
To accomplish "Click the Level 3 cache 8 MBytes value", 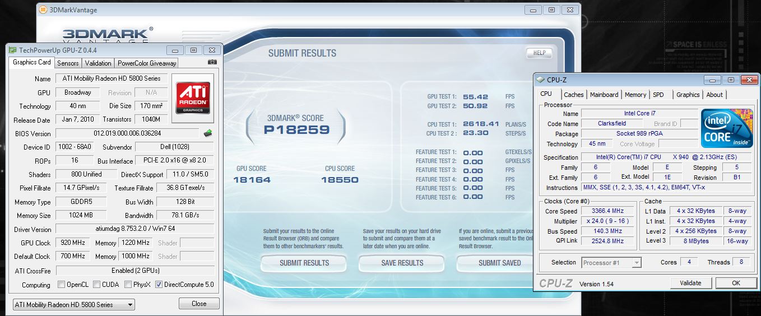I will [695, 241].
